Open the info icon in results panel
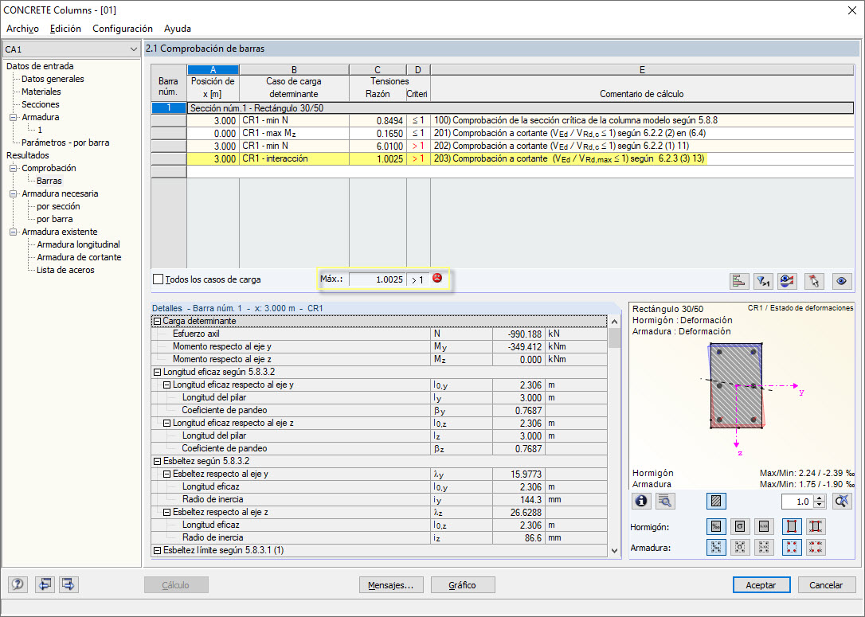 coord(640,501)
